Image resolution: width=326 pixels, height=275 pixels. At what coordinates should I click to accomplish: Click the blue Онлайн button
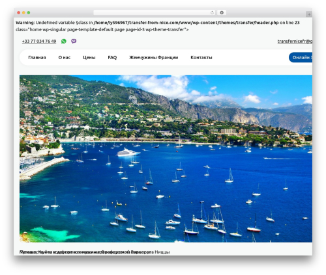[x=301, y=57]
